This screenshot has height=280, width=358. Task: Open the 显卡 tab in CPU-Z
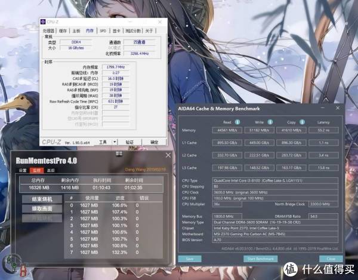coord(116,31)
